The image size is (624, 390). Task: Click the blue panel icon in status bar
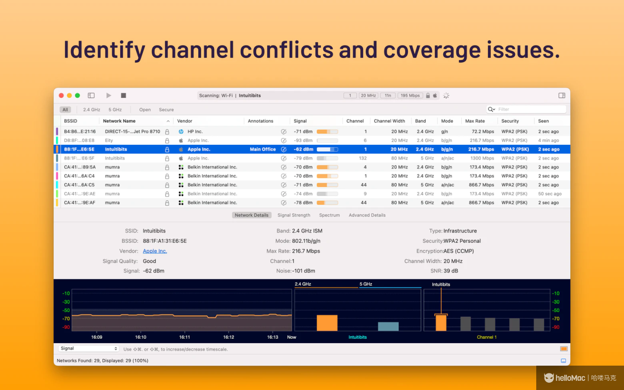point(564,361)
